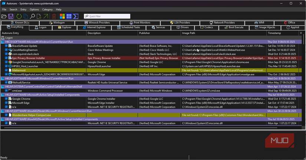Open the Entry menu

[x=23, y=9]
